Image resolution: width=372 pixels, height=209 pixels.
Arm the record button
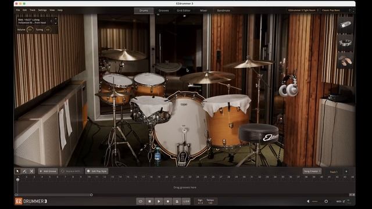point(168,201)
